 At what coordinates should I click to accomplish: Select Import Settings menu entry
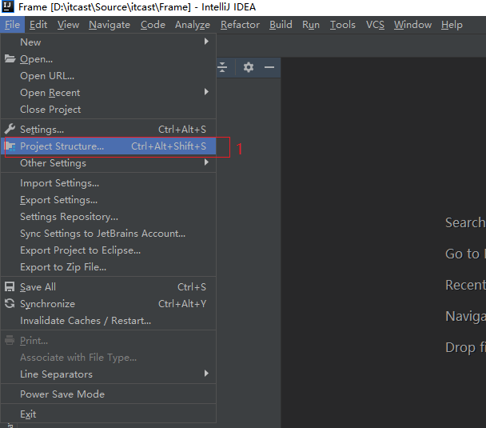(59, 183)
